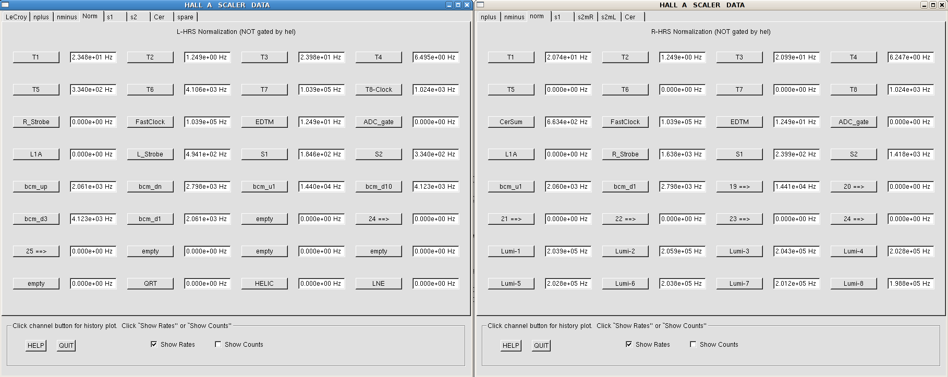948x377 pixels.
Task: Toggle Show Counts in the right R-HRS window
Action: click(693, 344)
